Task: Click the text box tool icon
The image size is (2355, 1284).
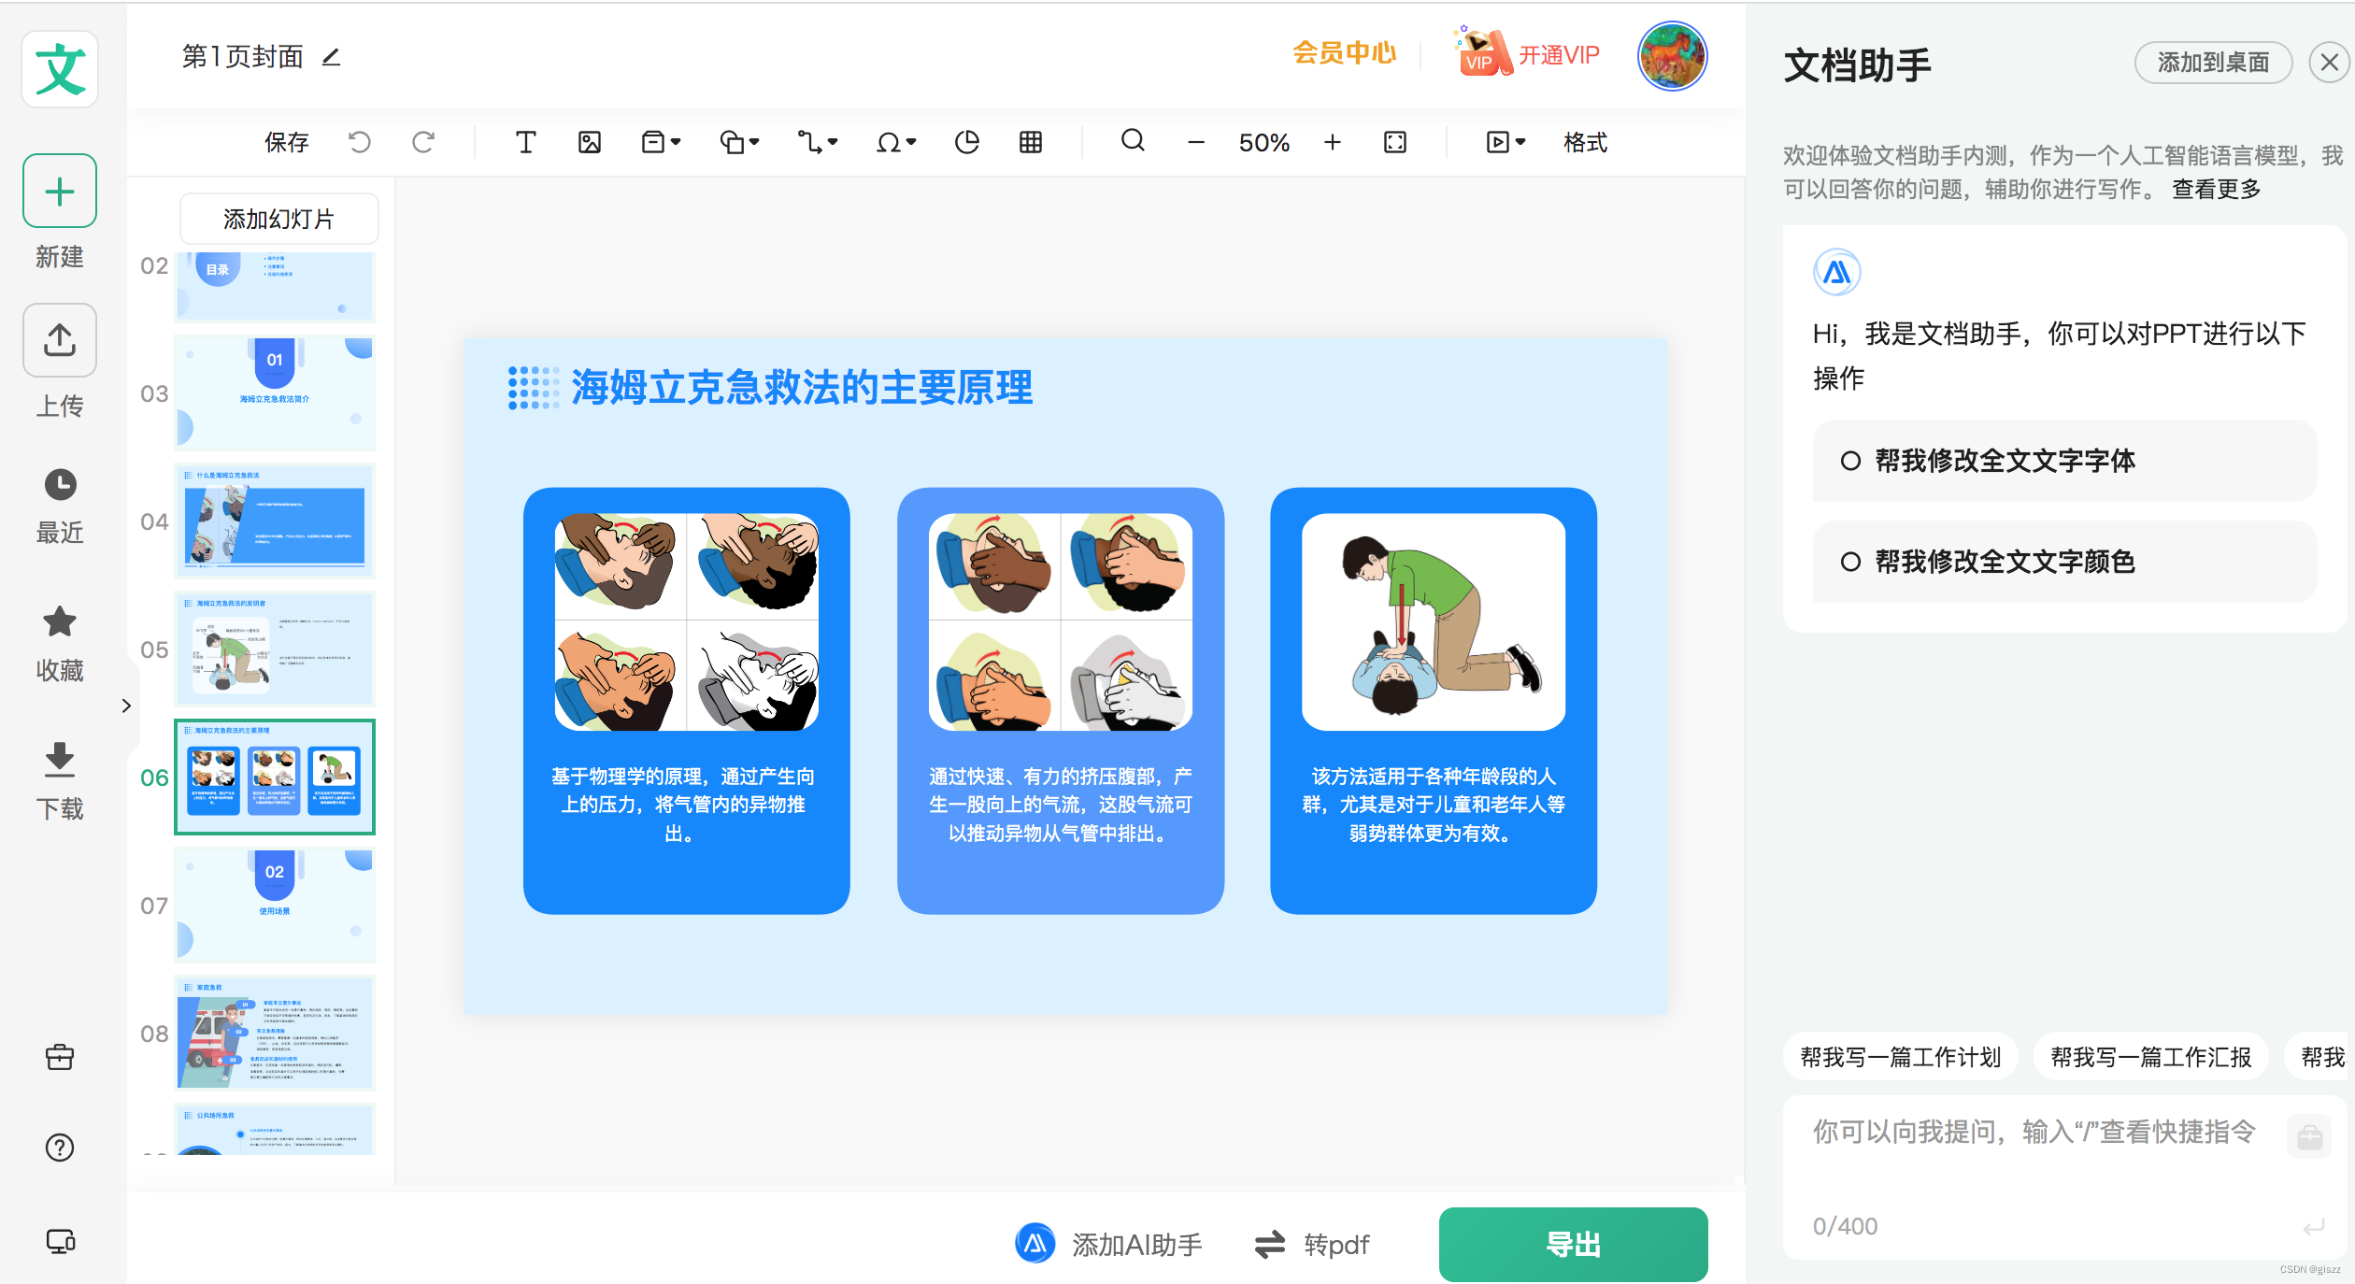Action: [525, 142]
